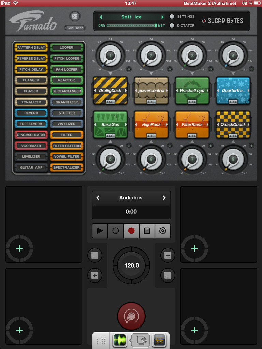Image resolution: width=262 pixels, height=349 pixels.
Task: Click the play button in Audiobus panel
Action: pyautogui.click(x=100, y=231)
